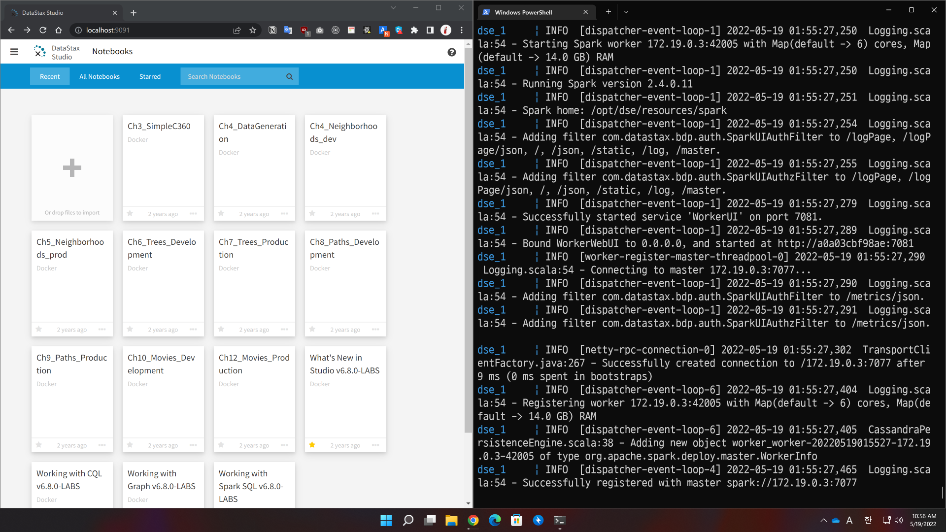Click the search magnifier in Search Notebooks
Viewport: 946px width, 532px height.
point(290,77)
